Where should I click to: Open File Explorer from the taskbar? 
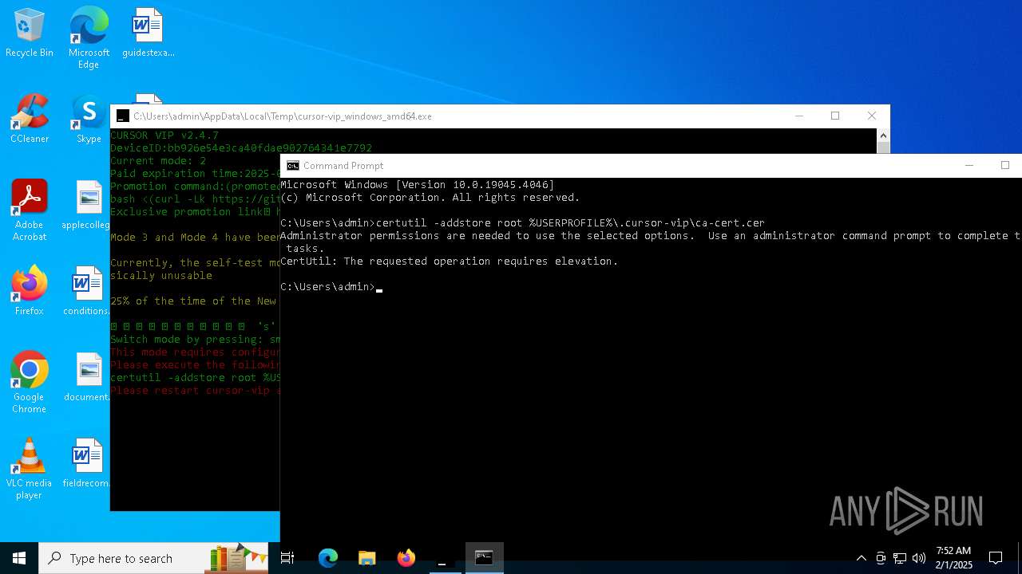366,558
